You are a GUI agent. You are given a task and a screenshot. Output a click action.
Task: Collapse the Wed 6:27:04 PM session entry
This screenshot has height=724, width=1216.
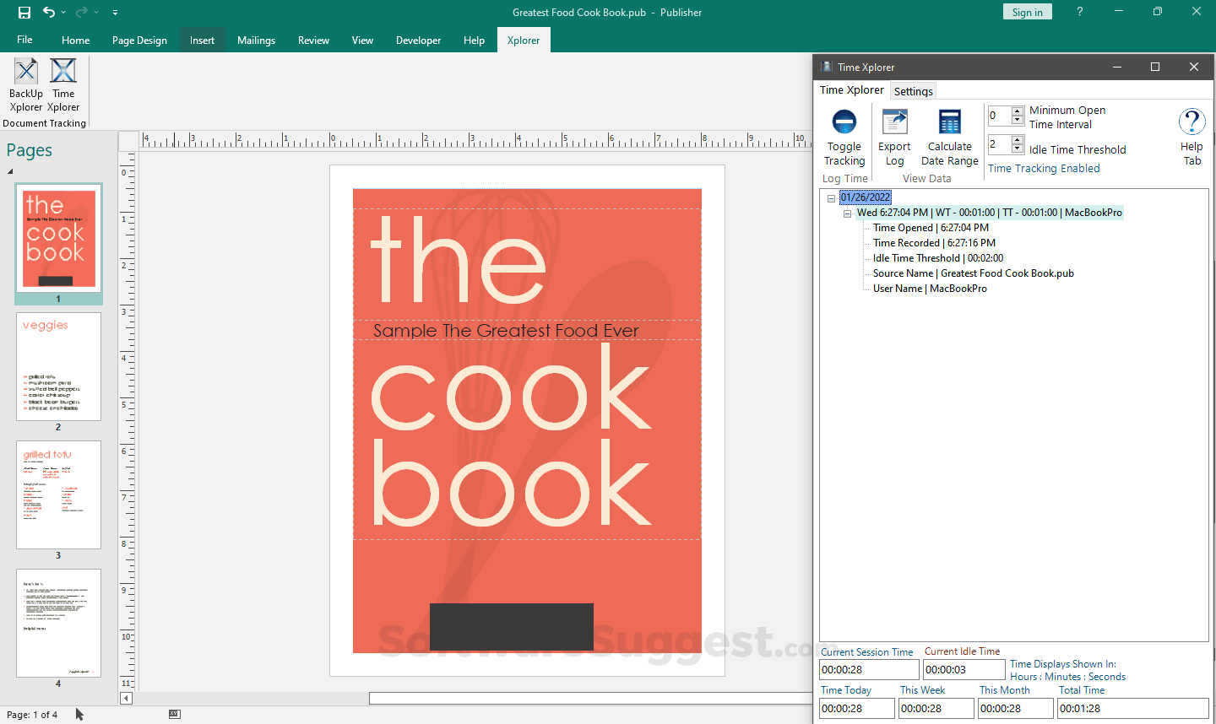pos(847,213)
